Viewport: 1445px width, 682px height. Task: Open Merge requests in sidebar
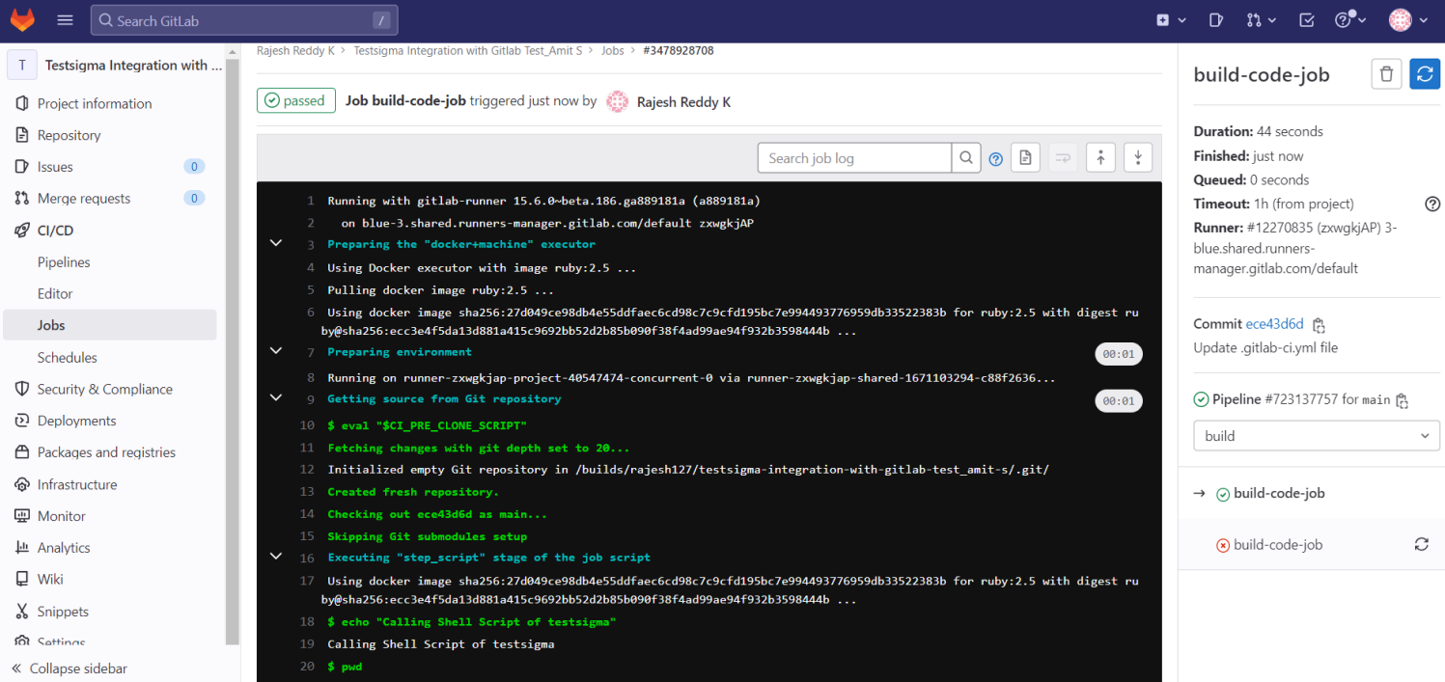[x=84, y=199]
